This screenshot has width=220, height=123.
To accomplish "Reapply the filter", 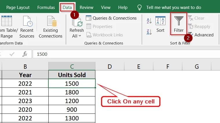I will (x=199, y=26).
